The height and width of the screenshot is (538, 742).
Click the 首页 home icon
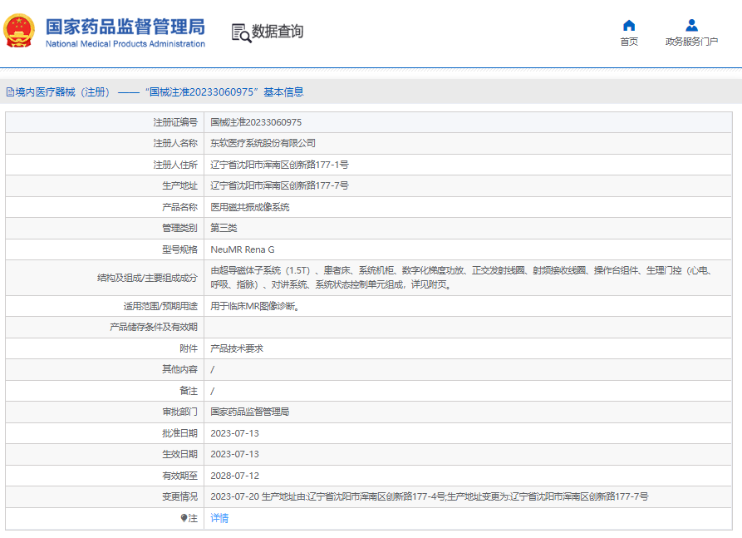tap(629, 25)
